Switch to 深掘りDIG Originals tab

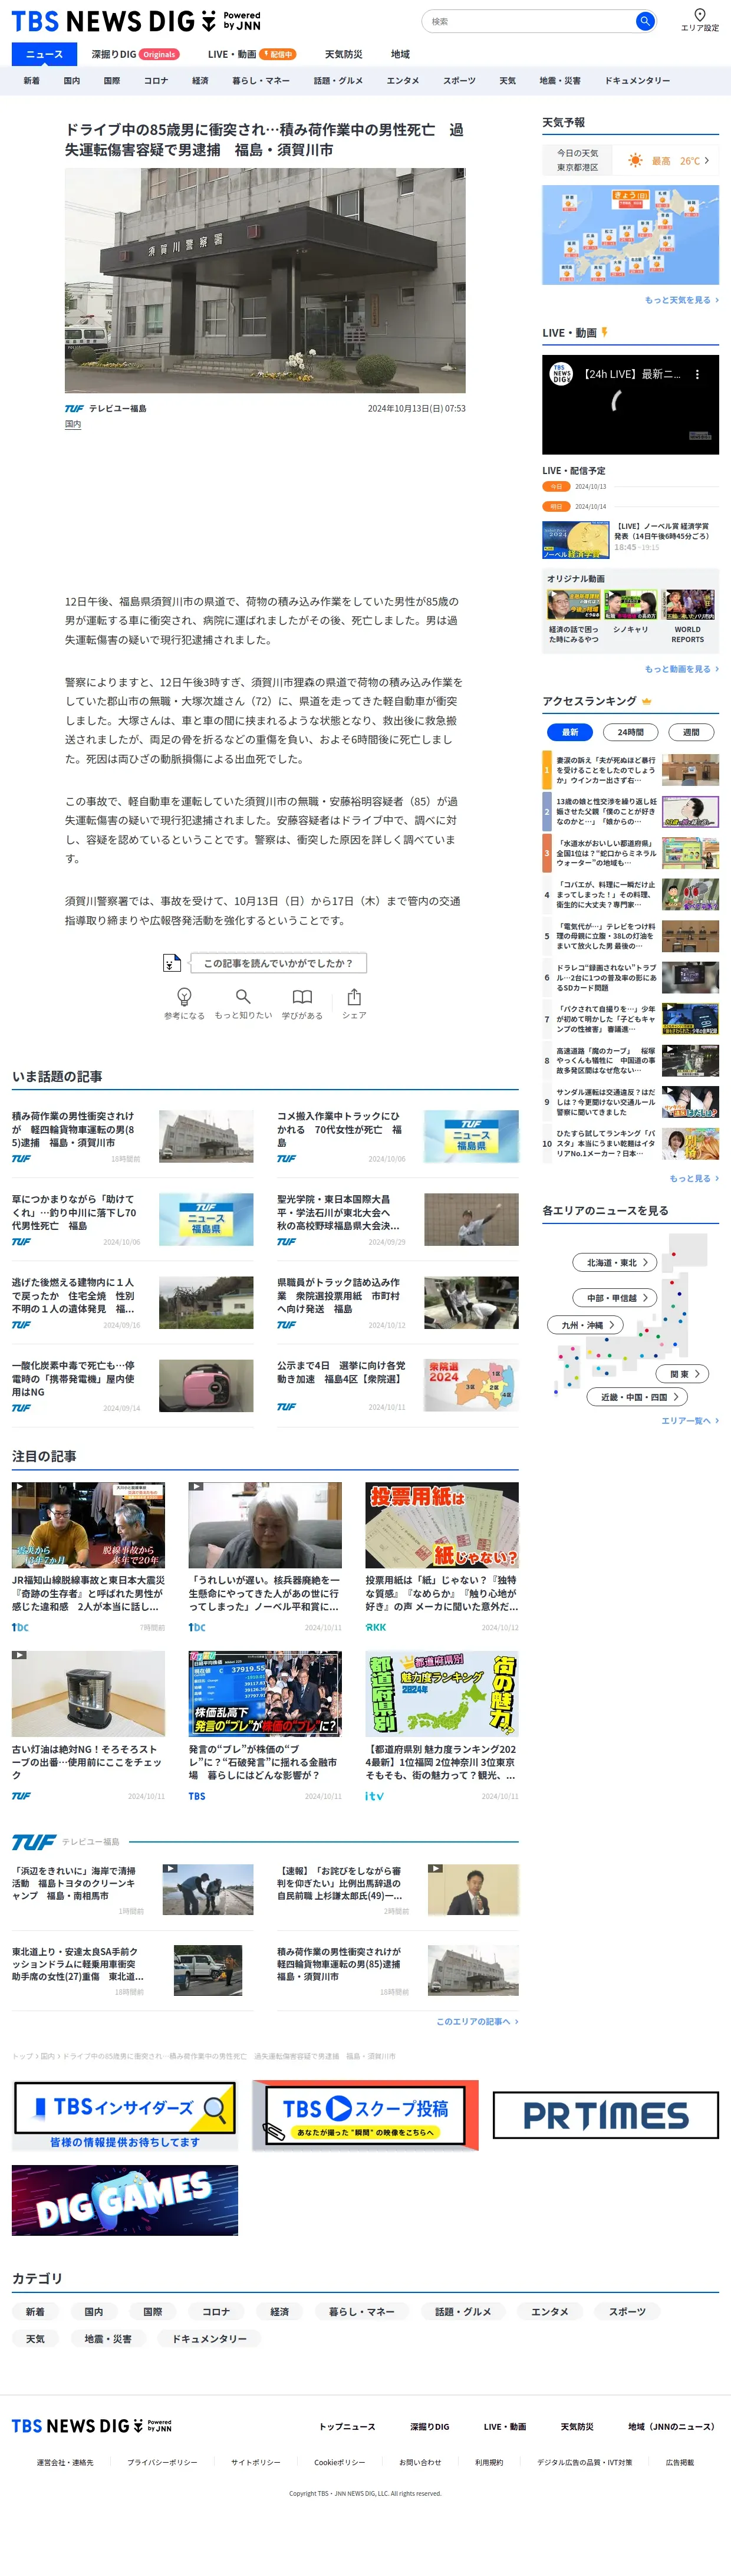[135, 54]
